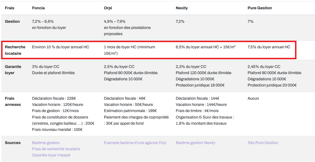Open the Barème gestion source link
315x162 pixels.
pyautogui.click(x=46, y=143)
